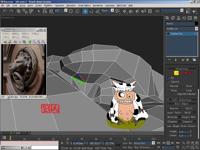Click the time slider 0 / 100
200x150 pixels.
(15, 133)
